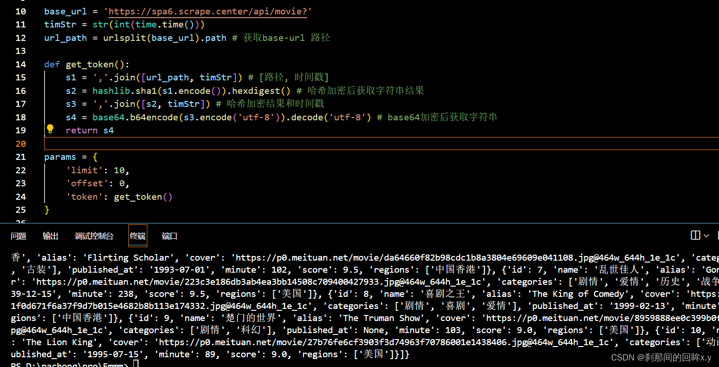Image resolution: width=719 pixels, height=367 pixels.
Task: Click the lightbulb code action icon on line 19
Action: [50, 129]
